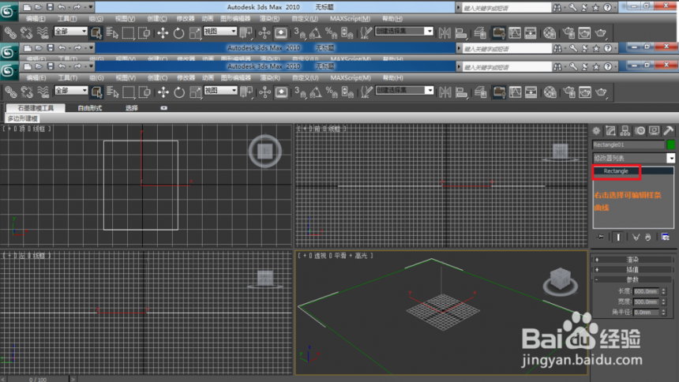Collapse the 参数 rollout
This screenshot has width=679, height=382.
click(x=632, y=279)
